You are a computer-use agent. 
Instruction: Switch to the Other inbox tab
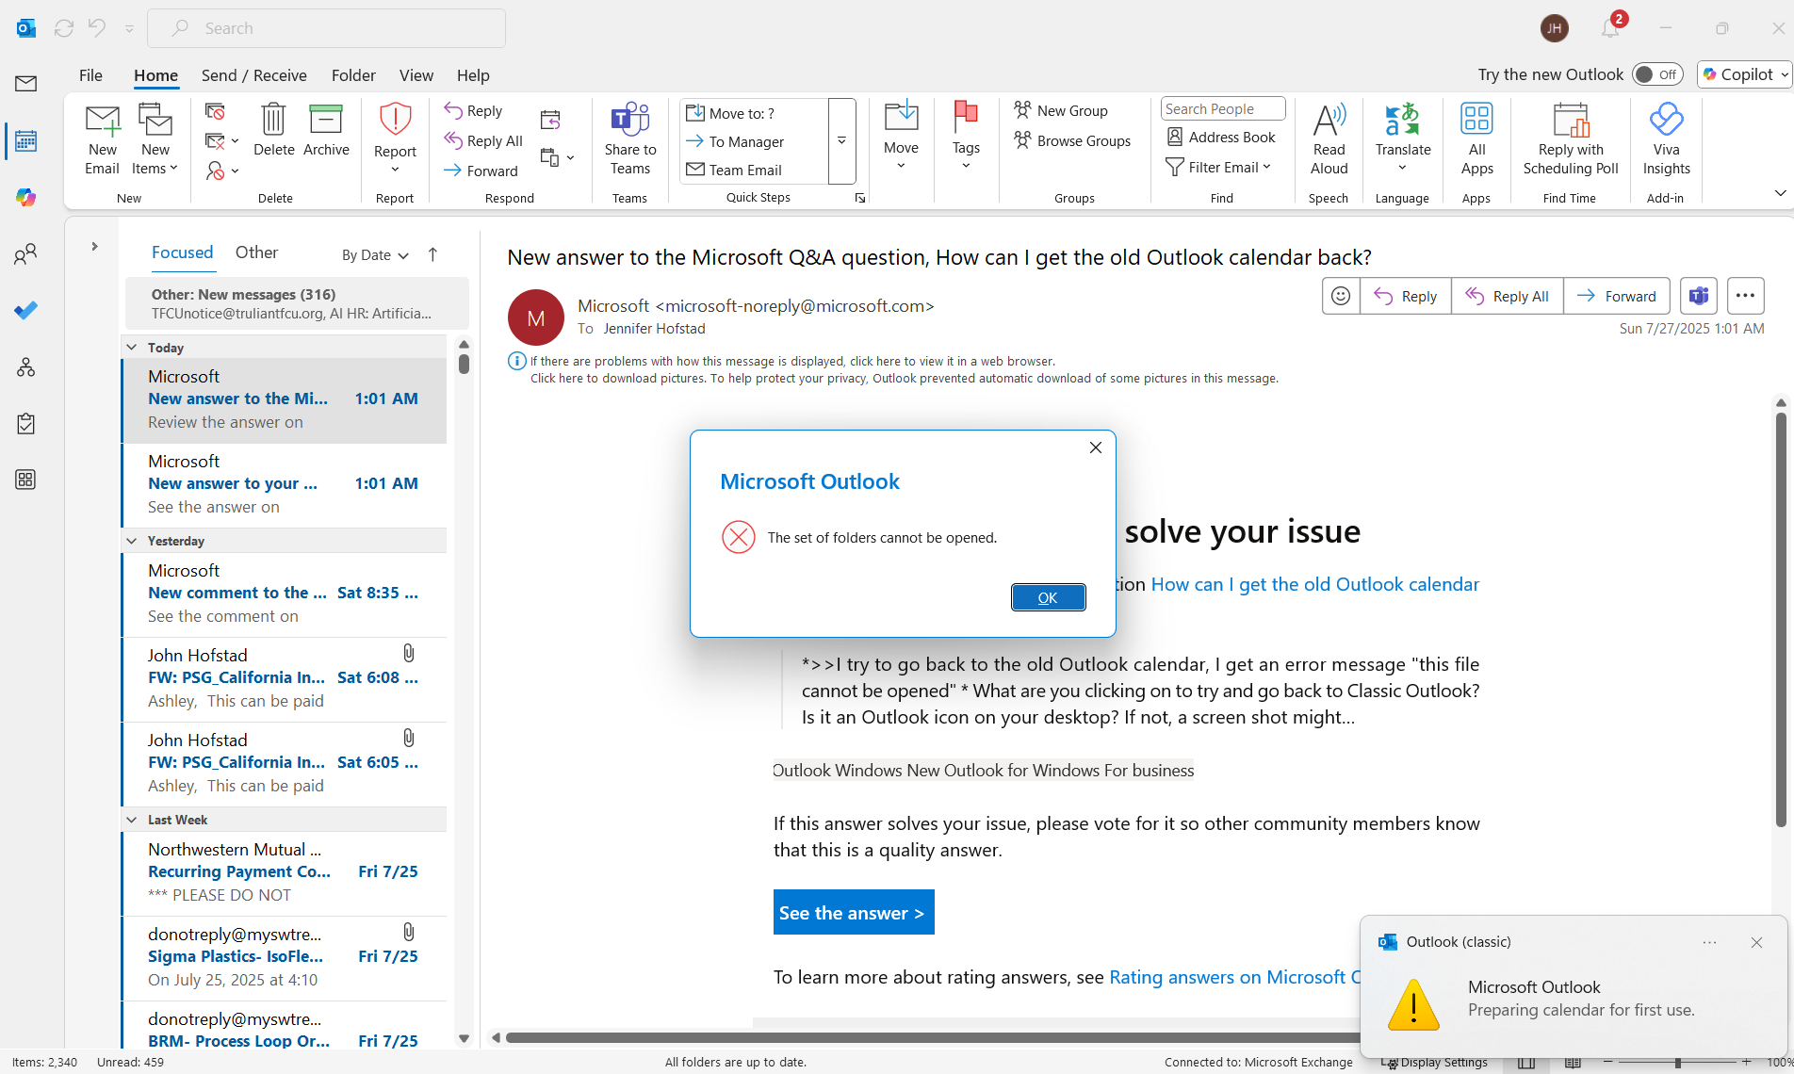(256, 252)
